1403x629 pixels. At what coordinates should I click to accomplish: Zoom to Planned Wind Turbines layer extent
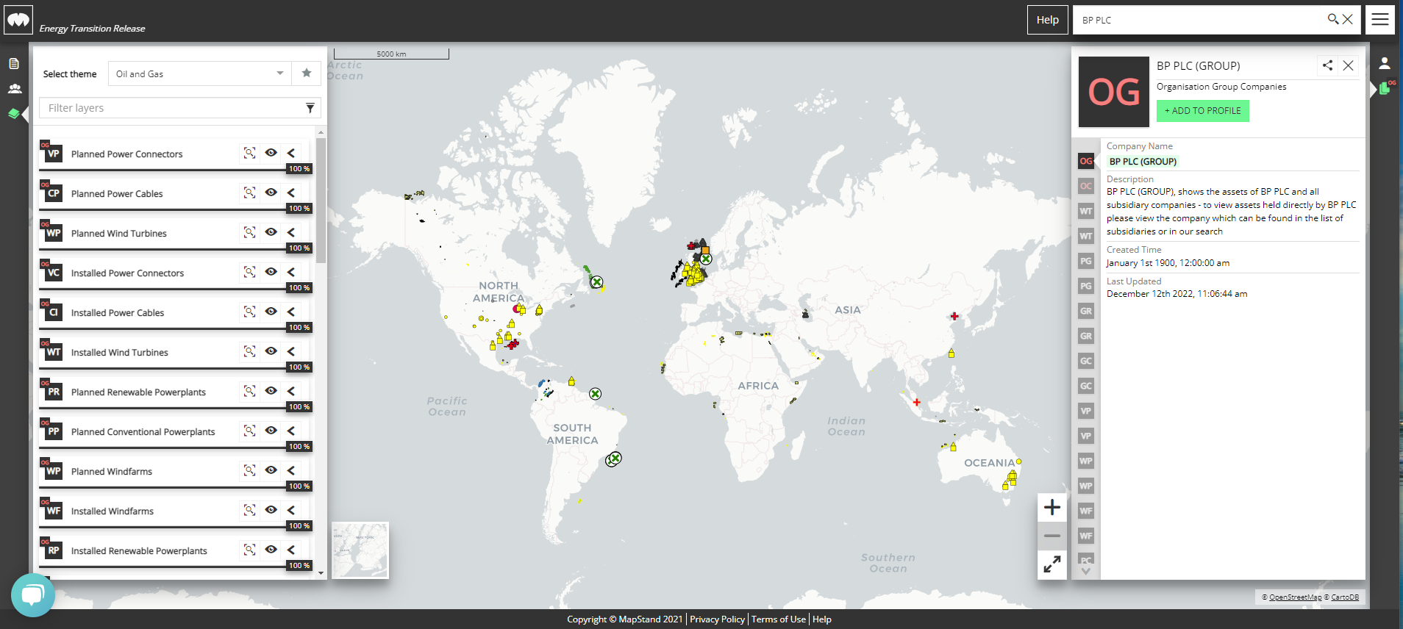pyautogui.click(x=250, y=232)
